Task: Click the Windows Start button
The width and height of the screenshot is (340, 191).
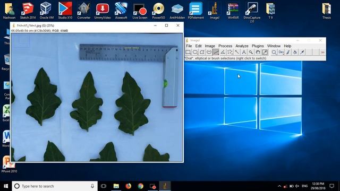Action: 6,186
